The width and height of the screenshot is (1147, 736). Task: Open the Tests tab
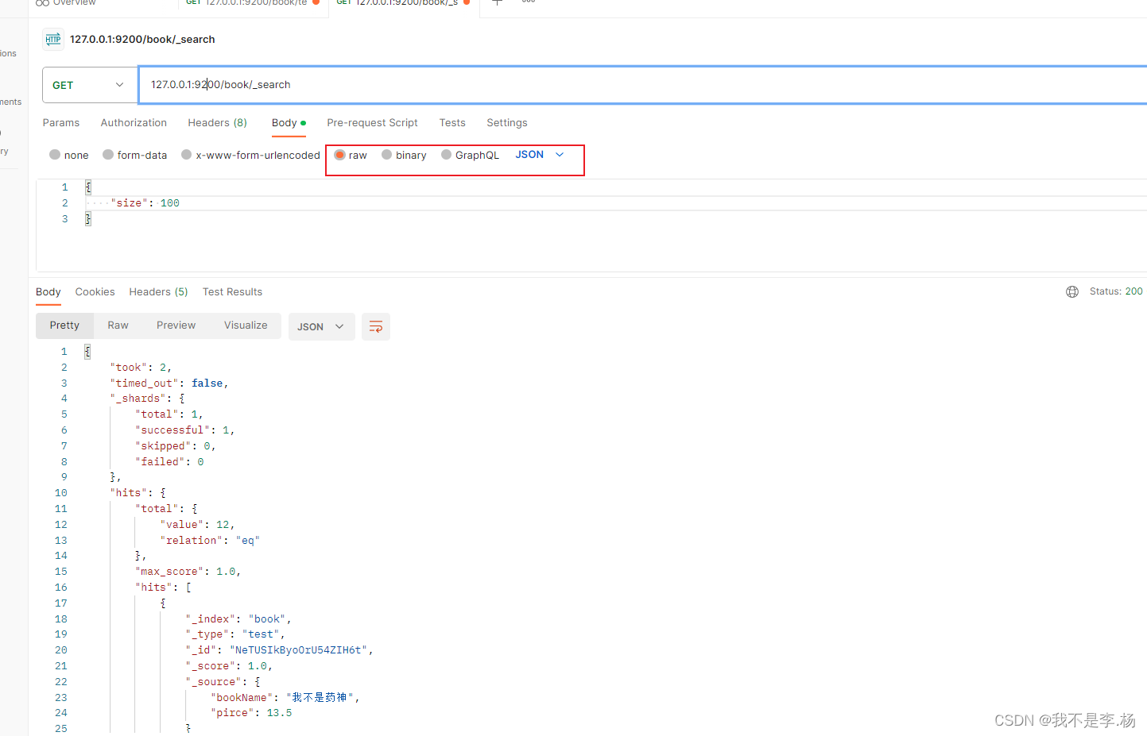(x=452, y=122)
